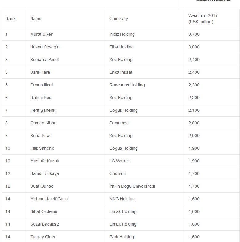The height and width of the screenshot is (242, 240).
Task: Click the Hamdi Ulukaya name cell
Action: pos(44,173)
